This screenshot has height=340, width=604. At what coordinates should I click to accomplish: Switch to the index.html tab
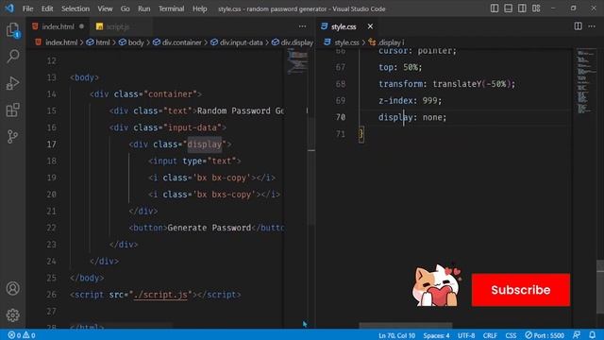(x=58, y=26)
